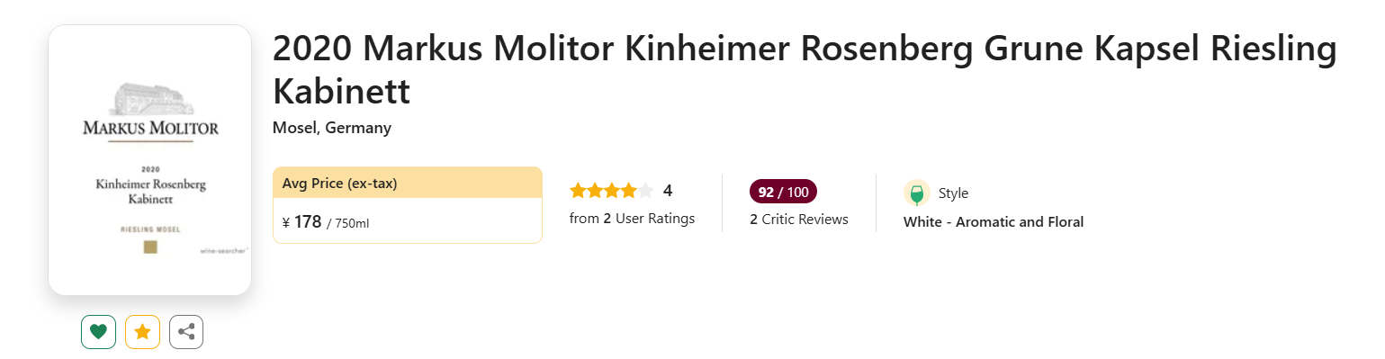Click the Avg Price (ex-tax) header
Screen dimensions: 1385x359
408,183
